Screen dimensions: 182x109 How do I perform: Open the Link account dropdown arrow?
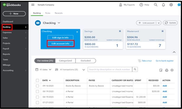(x=159, y=23)
